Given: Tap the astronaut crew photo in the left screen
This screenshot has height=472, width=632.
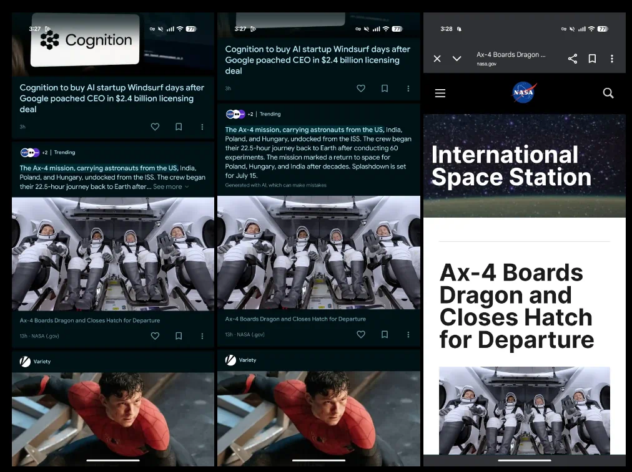Looking at the screenshot, I should click(113, 254).
